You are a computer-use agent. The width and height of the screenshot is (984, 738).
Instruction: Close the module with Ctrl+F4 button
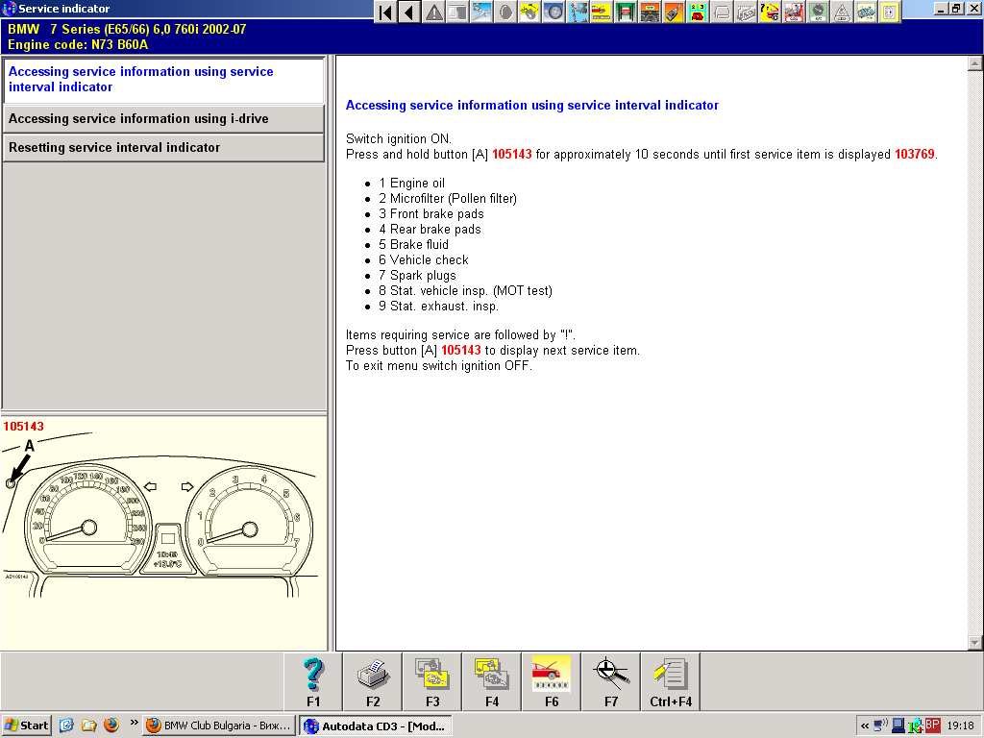click(x=671, y=681)
